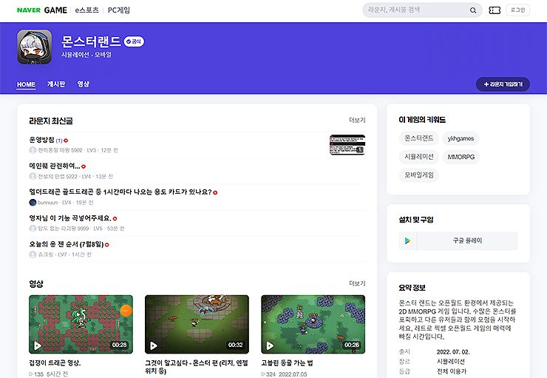Click the bunnuun user avatar
The height and width of the screenshot is (378, 547).
click(x=33, y=203)
